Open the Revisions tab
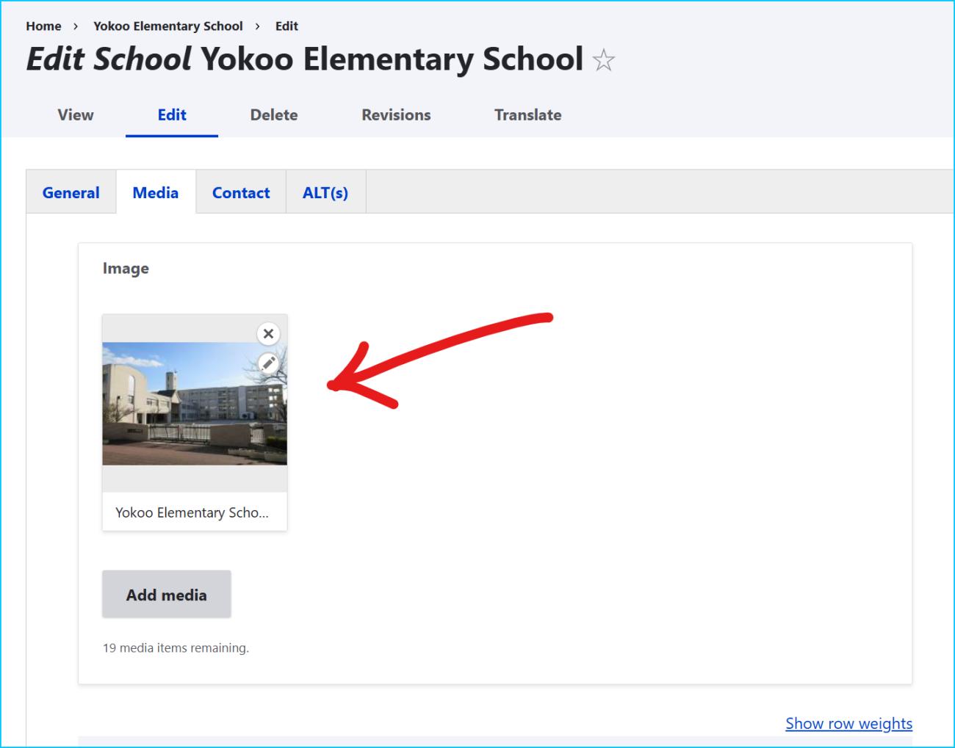This screenshot has width=955, height=748. (x=396, y=115)
